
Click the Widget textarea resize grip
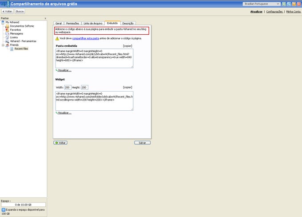tap(132, 109)
